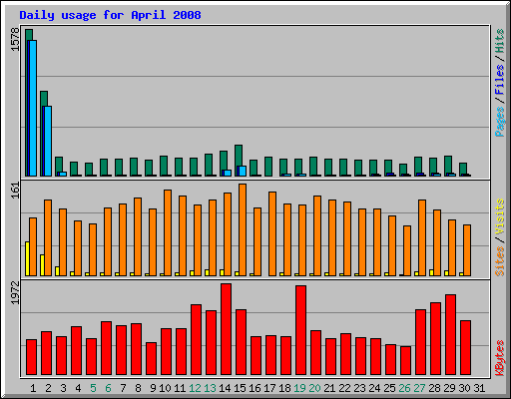
Task: Click day label 1 on the x-axis
Action: [x=33, y=388]
